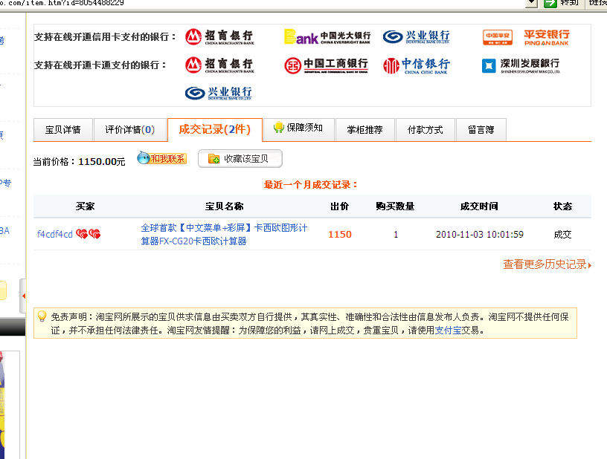The height and width of the screenshot is (459, 607).
Task: Click the China CITIC Bank logo
Action: (417, 65)
